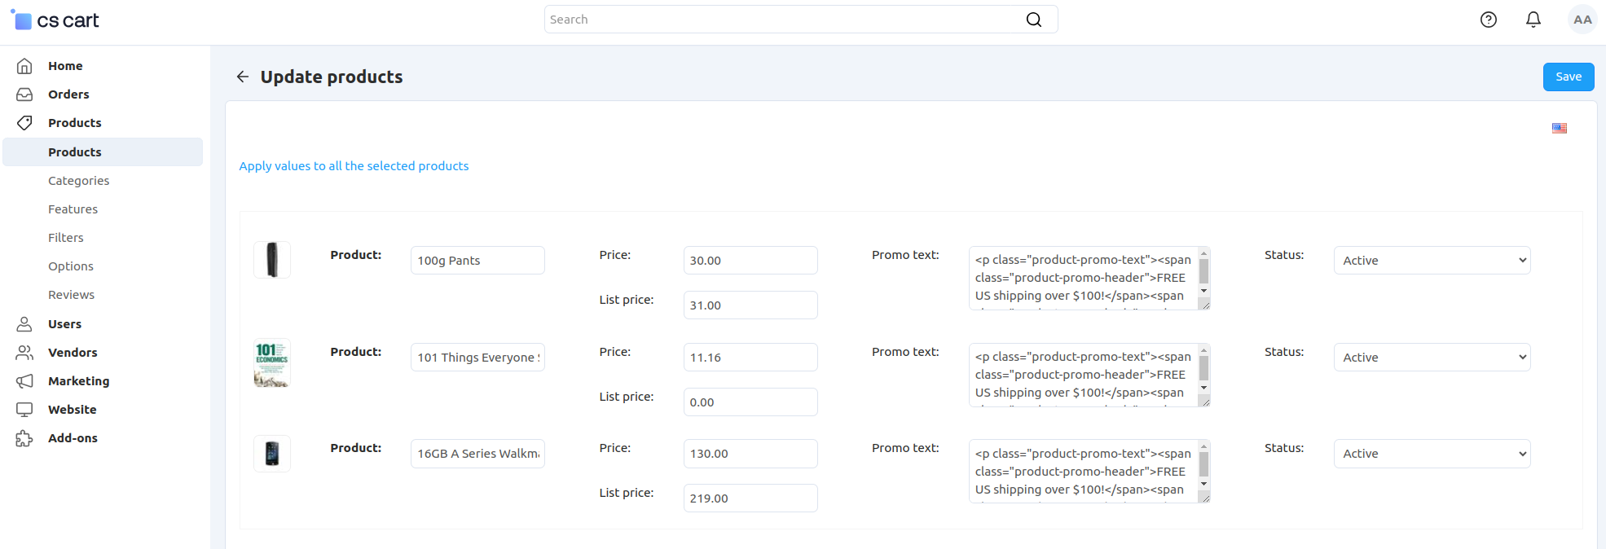Click the Save button

(1569, 77)
